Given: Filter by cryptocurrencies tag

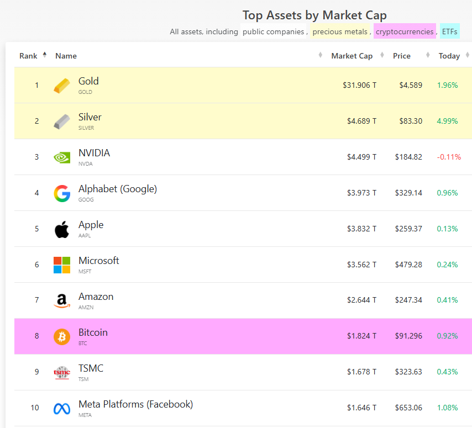Looking at the screenshot, I should pyautogui.click(x=405, y=31).
